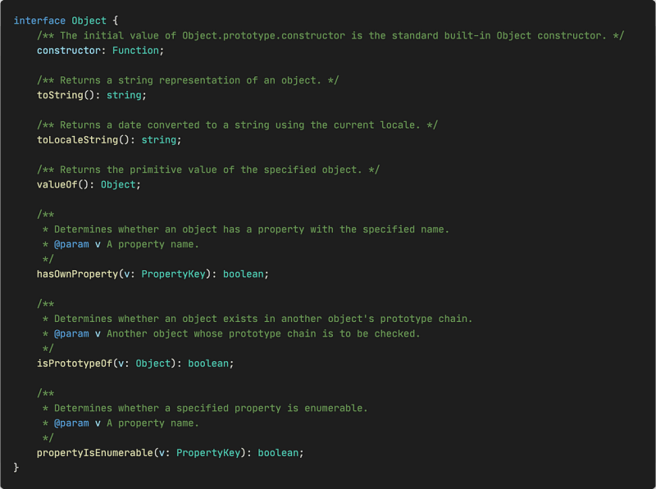Click the @param tag above isPrototypeOf
Viewport: 656px width, 489px height.
pos(71,333)
